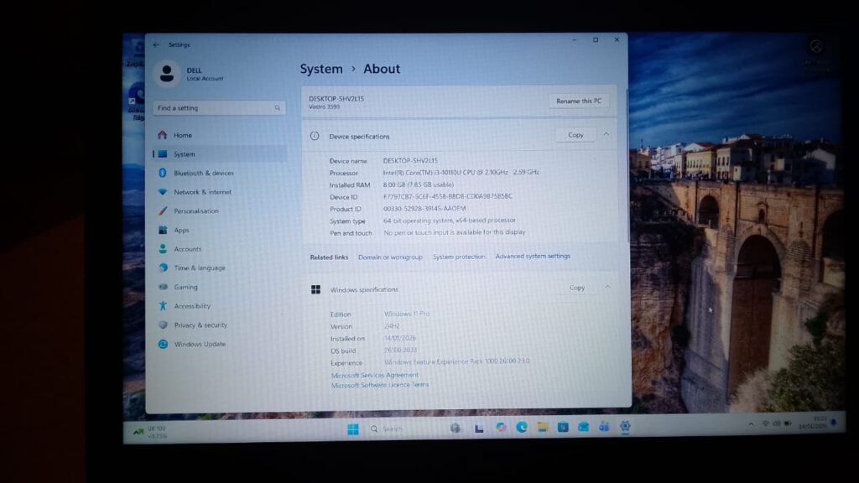
Task: Select Accessibility in the sidebar menu
Action: point(192,306)
